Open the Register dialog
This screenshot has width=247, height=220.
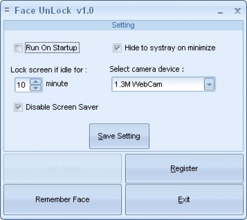[x=184, y=169]
